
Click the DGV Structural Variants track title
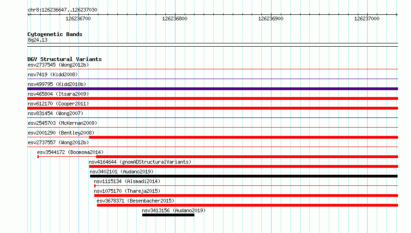pos(65,59)
